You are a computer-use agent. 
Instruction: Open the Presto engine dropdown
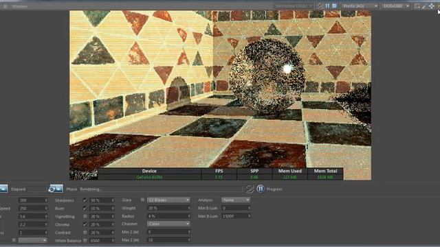click(360, 6)
